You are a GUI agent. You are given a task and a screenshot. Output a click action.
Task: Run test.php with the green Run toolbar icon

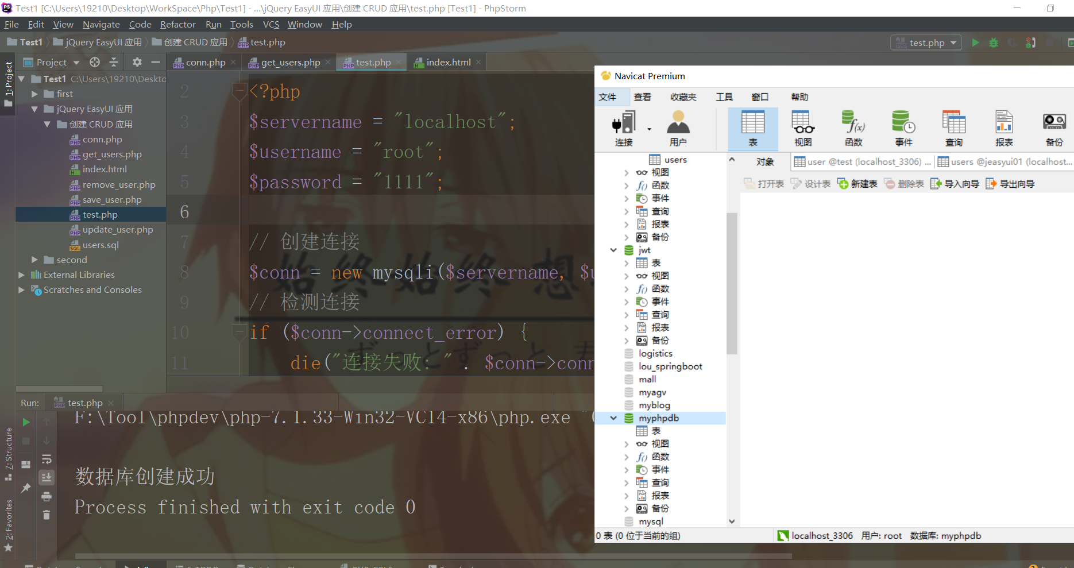pyautogui.click(x=975, y=42)
